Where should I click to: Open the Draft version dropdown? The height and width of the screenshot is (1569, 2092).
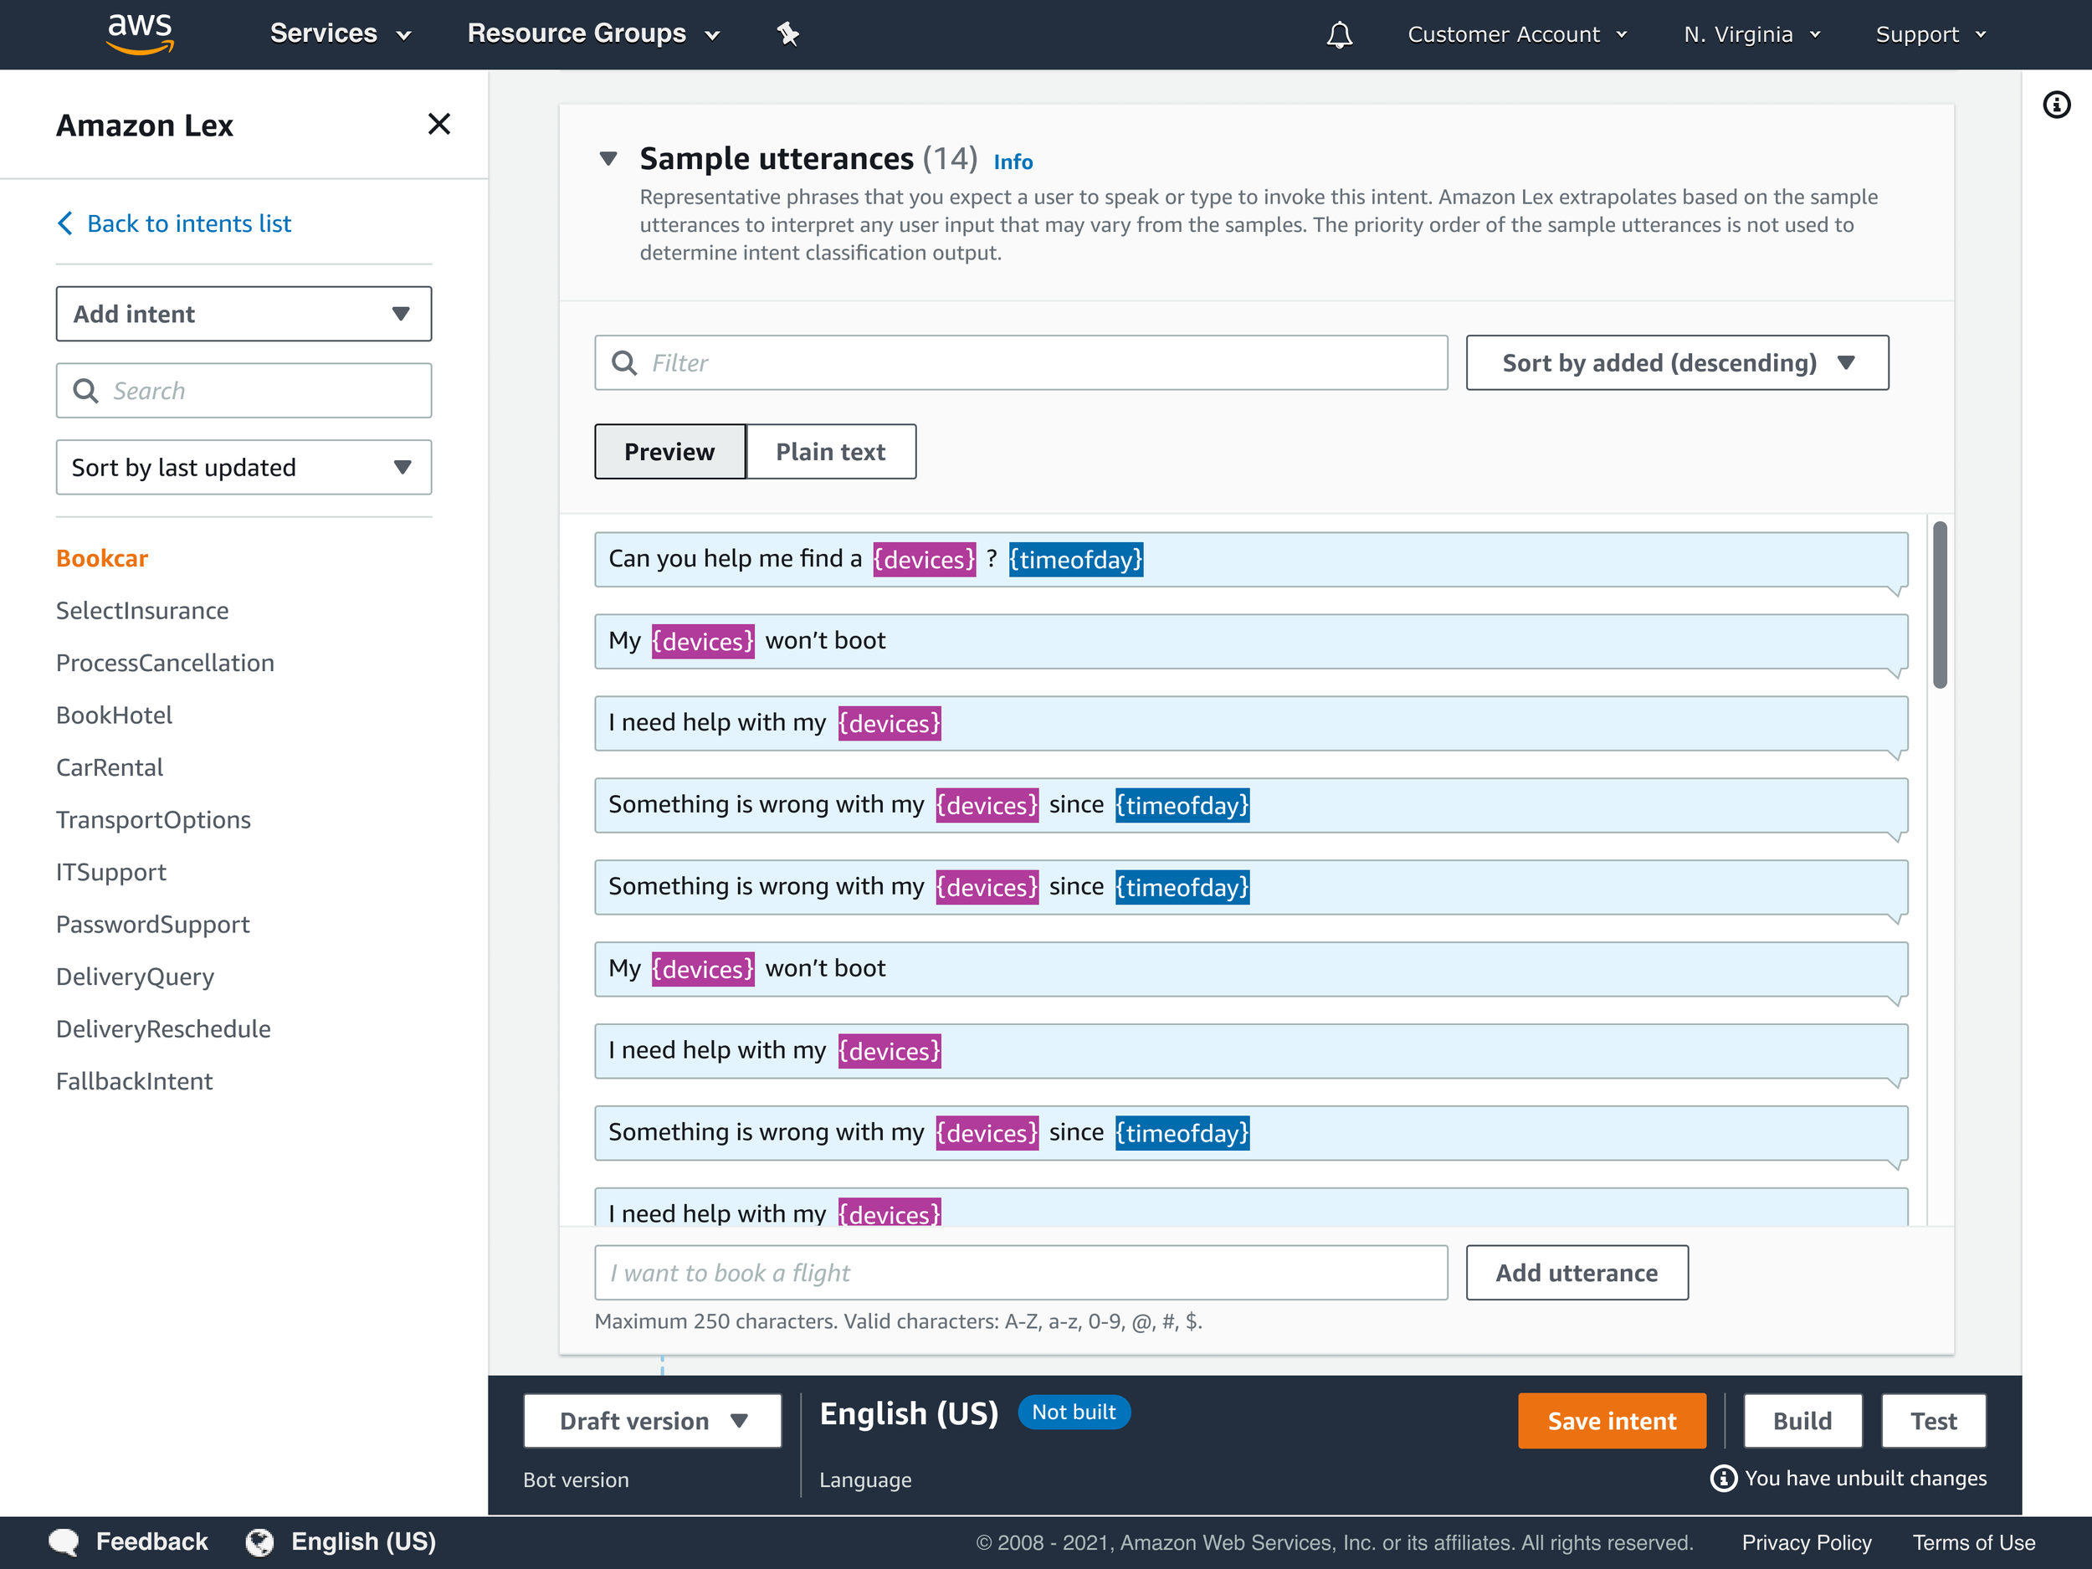point(652,1421)
